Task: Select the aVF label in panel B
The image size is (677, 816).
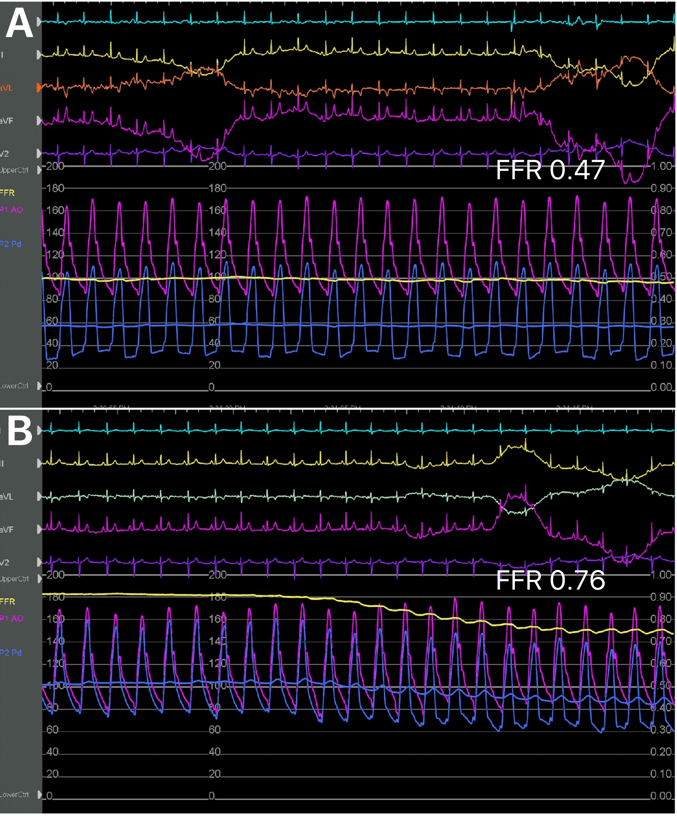Action: tap(7, 530)
